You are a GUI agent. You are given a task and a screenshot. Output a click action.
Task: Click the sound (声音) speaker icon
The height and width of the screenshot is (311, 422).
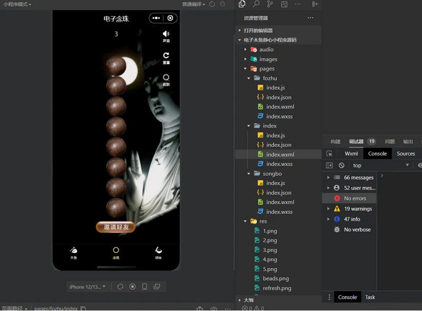(166, 34)
